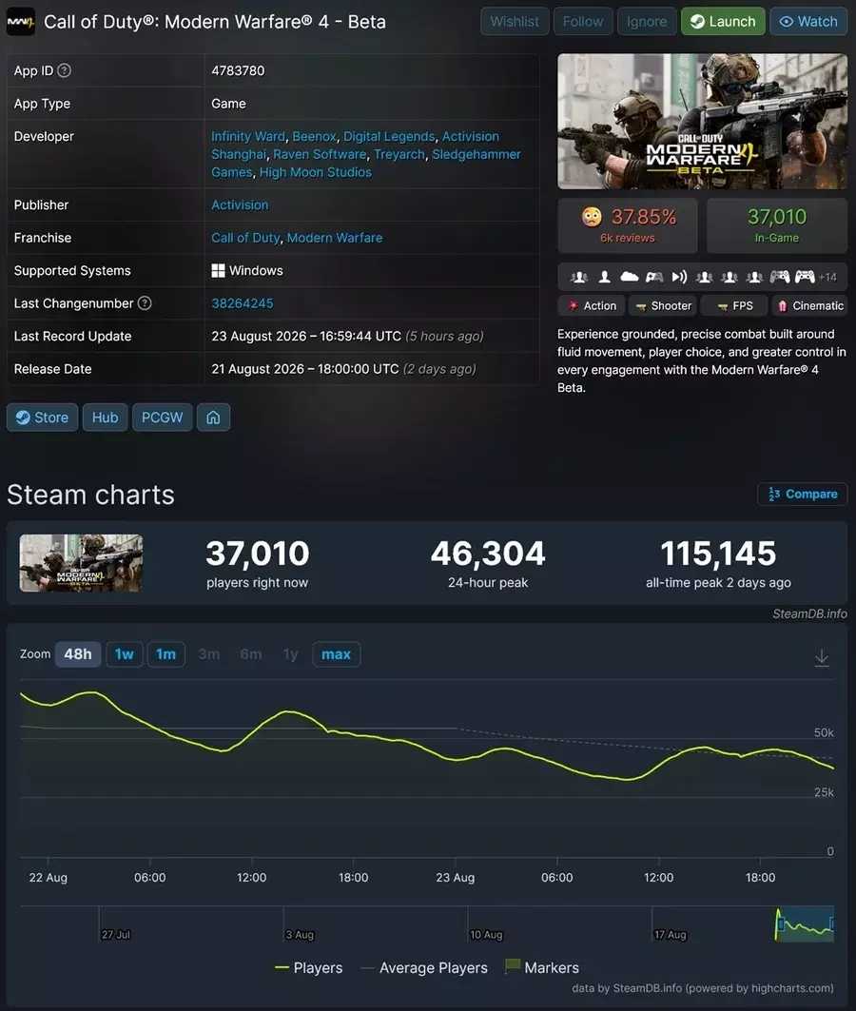Toggle the Players series in chart legend
Viewport: 856px width, 1011px height.
coord(309,968)
